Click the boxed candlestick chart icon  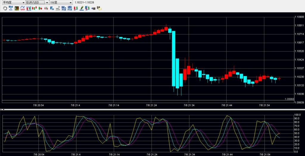click(x=29, y=8)
